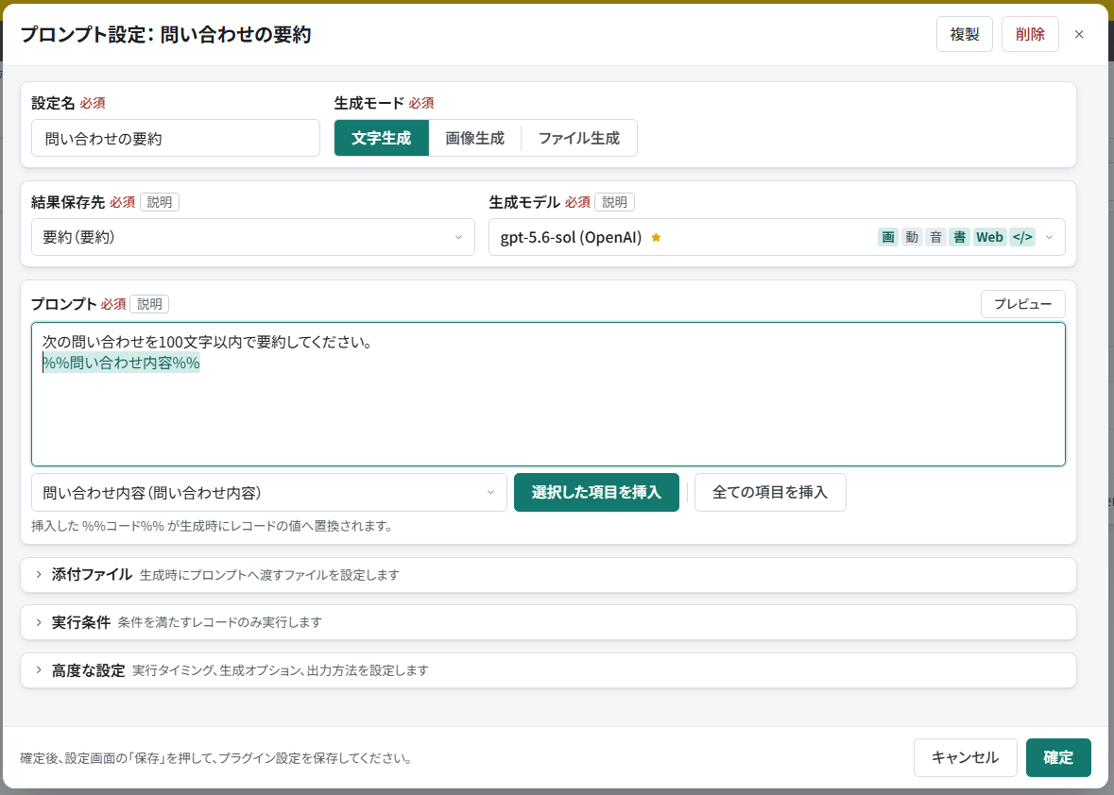This screenshot has height=795, width=1114.
Task: Open the 結果保存先 dropdown 要約(要約)
Action: pos(253,237)
